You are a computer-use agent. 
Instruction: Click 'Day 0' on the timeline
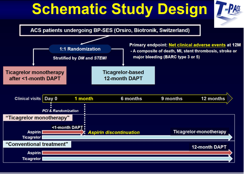tap(51, 99)
